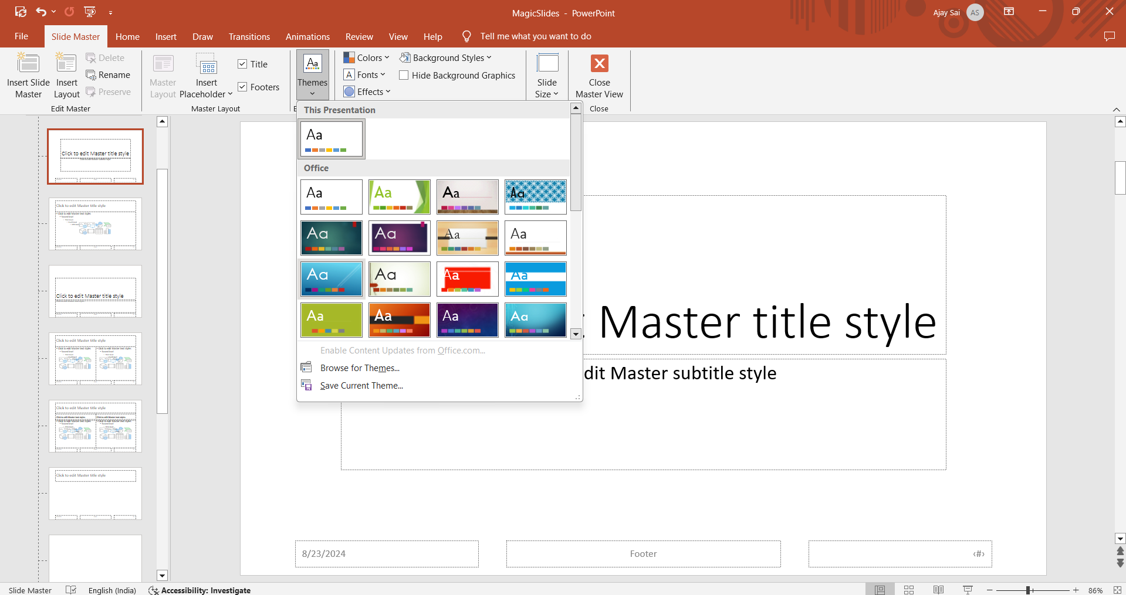Select the first slide master thumbnail
Screen dimensions: 1126x595
point(95,157)
